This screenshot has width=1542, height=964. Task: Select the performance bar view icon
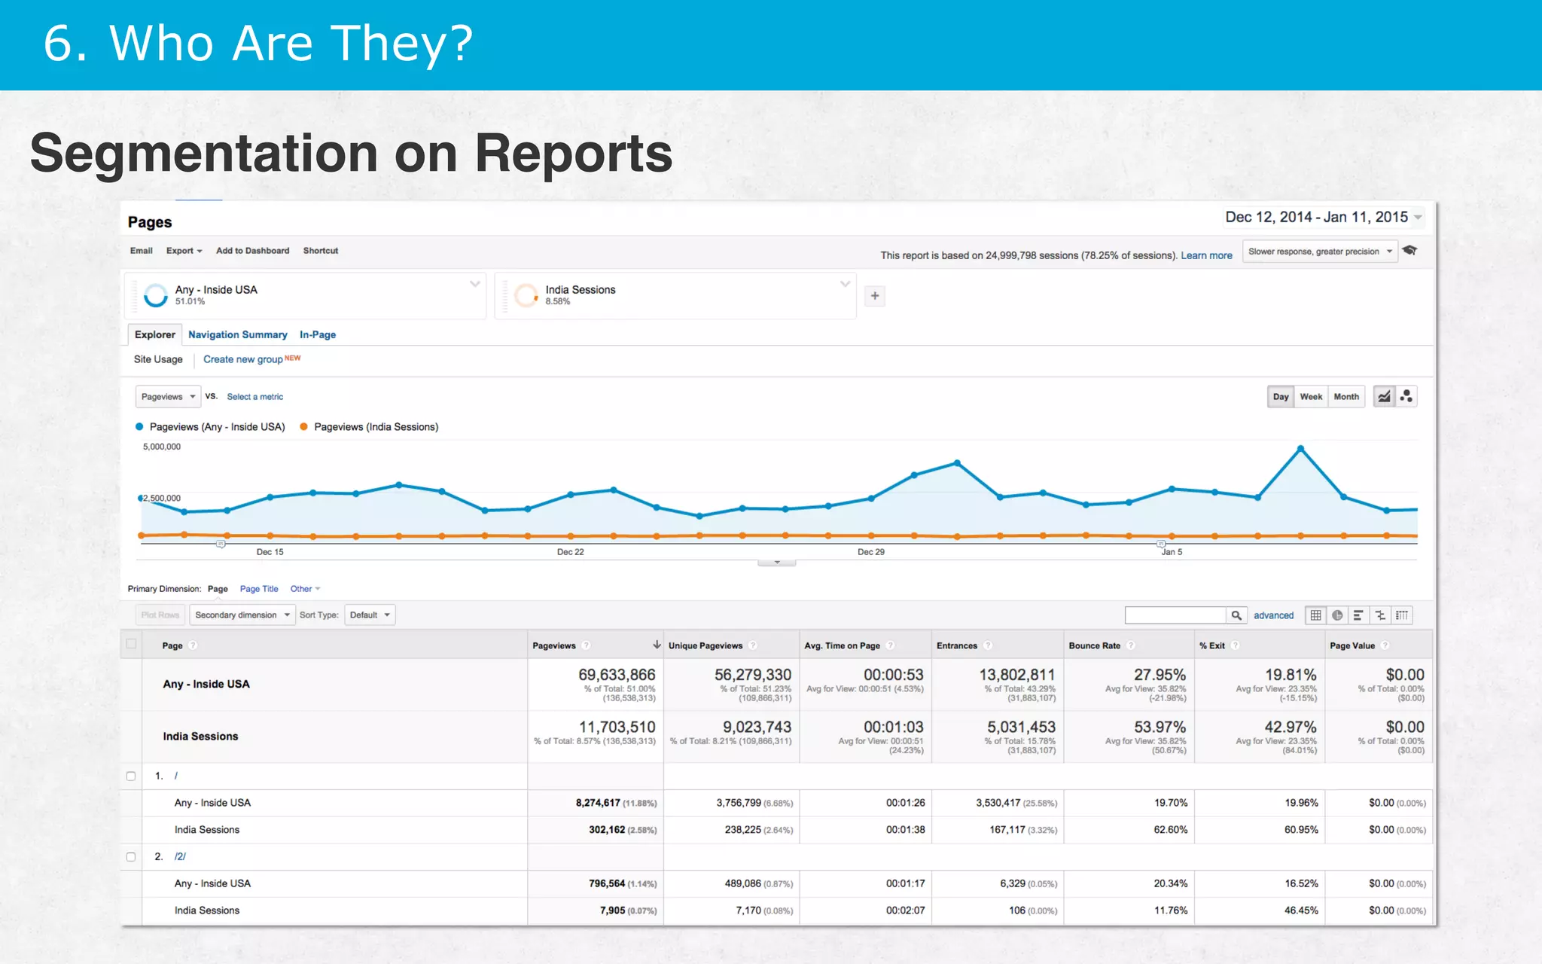click(1358, 615)
